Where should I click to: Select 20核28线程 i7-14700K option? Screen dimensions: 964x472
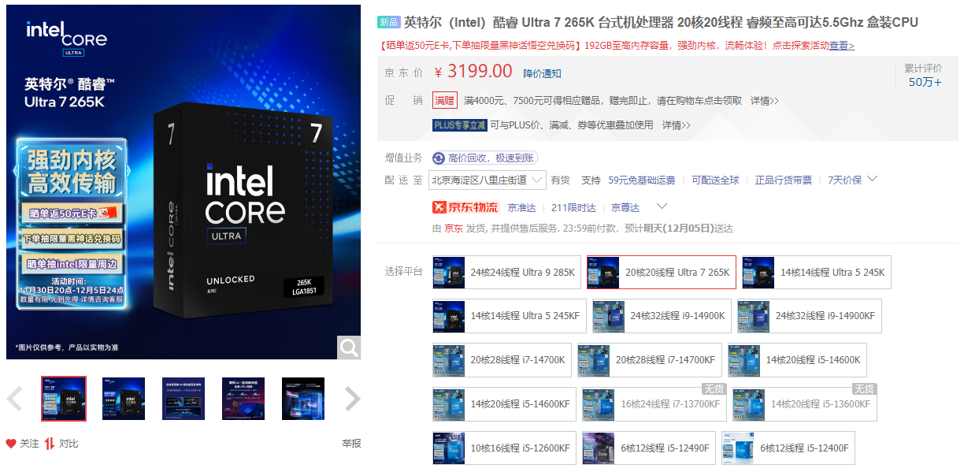click(x=502, y=360)
